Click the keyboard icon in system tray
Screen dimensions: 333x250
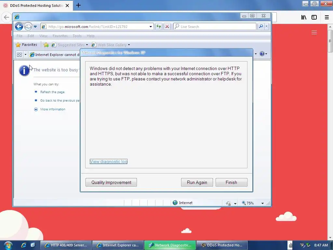click(290, 245)
